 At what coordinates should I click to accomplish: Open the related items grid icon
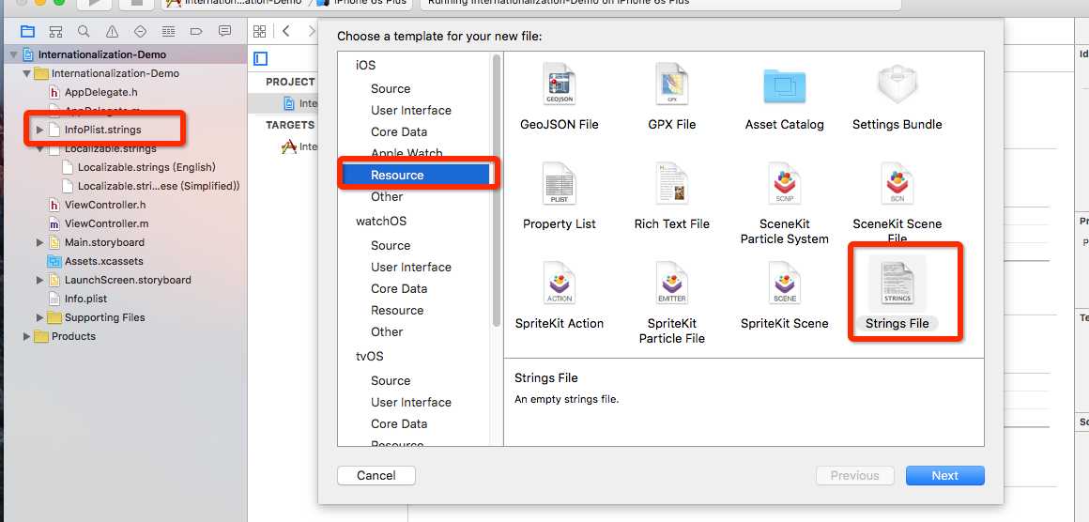click(x=260, y=31)
